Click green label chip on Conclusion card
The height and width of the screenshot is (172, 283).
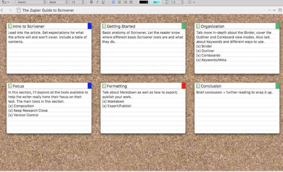[x=277, y=86]
